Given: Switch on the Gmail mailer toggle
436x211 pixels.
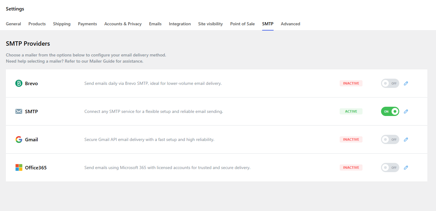Looking at the screenshot, I should coord(390,139).
